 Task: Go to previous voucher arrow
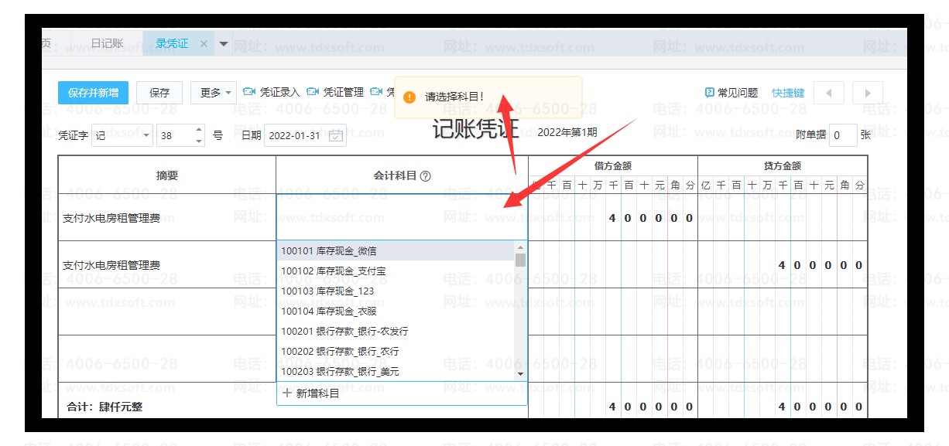click(x=829, y=93)
